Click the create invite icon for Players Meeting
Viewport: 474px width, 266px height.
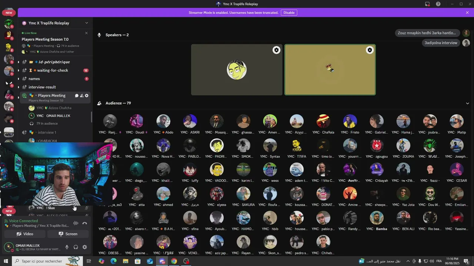click(81, 96)
